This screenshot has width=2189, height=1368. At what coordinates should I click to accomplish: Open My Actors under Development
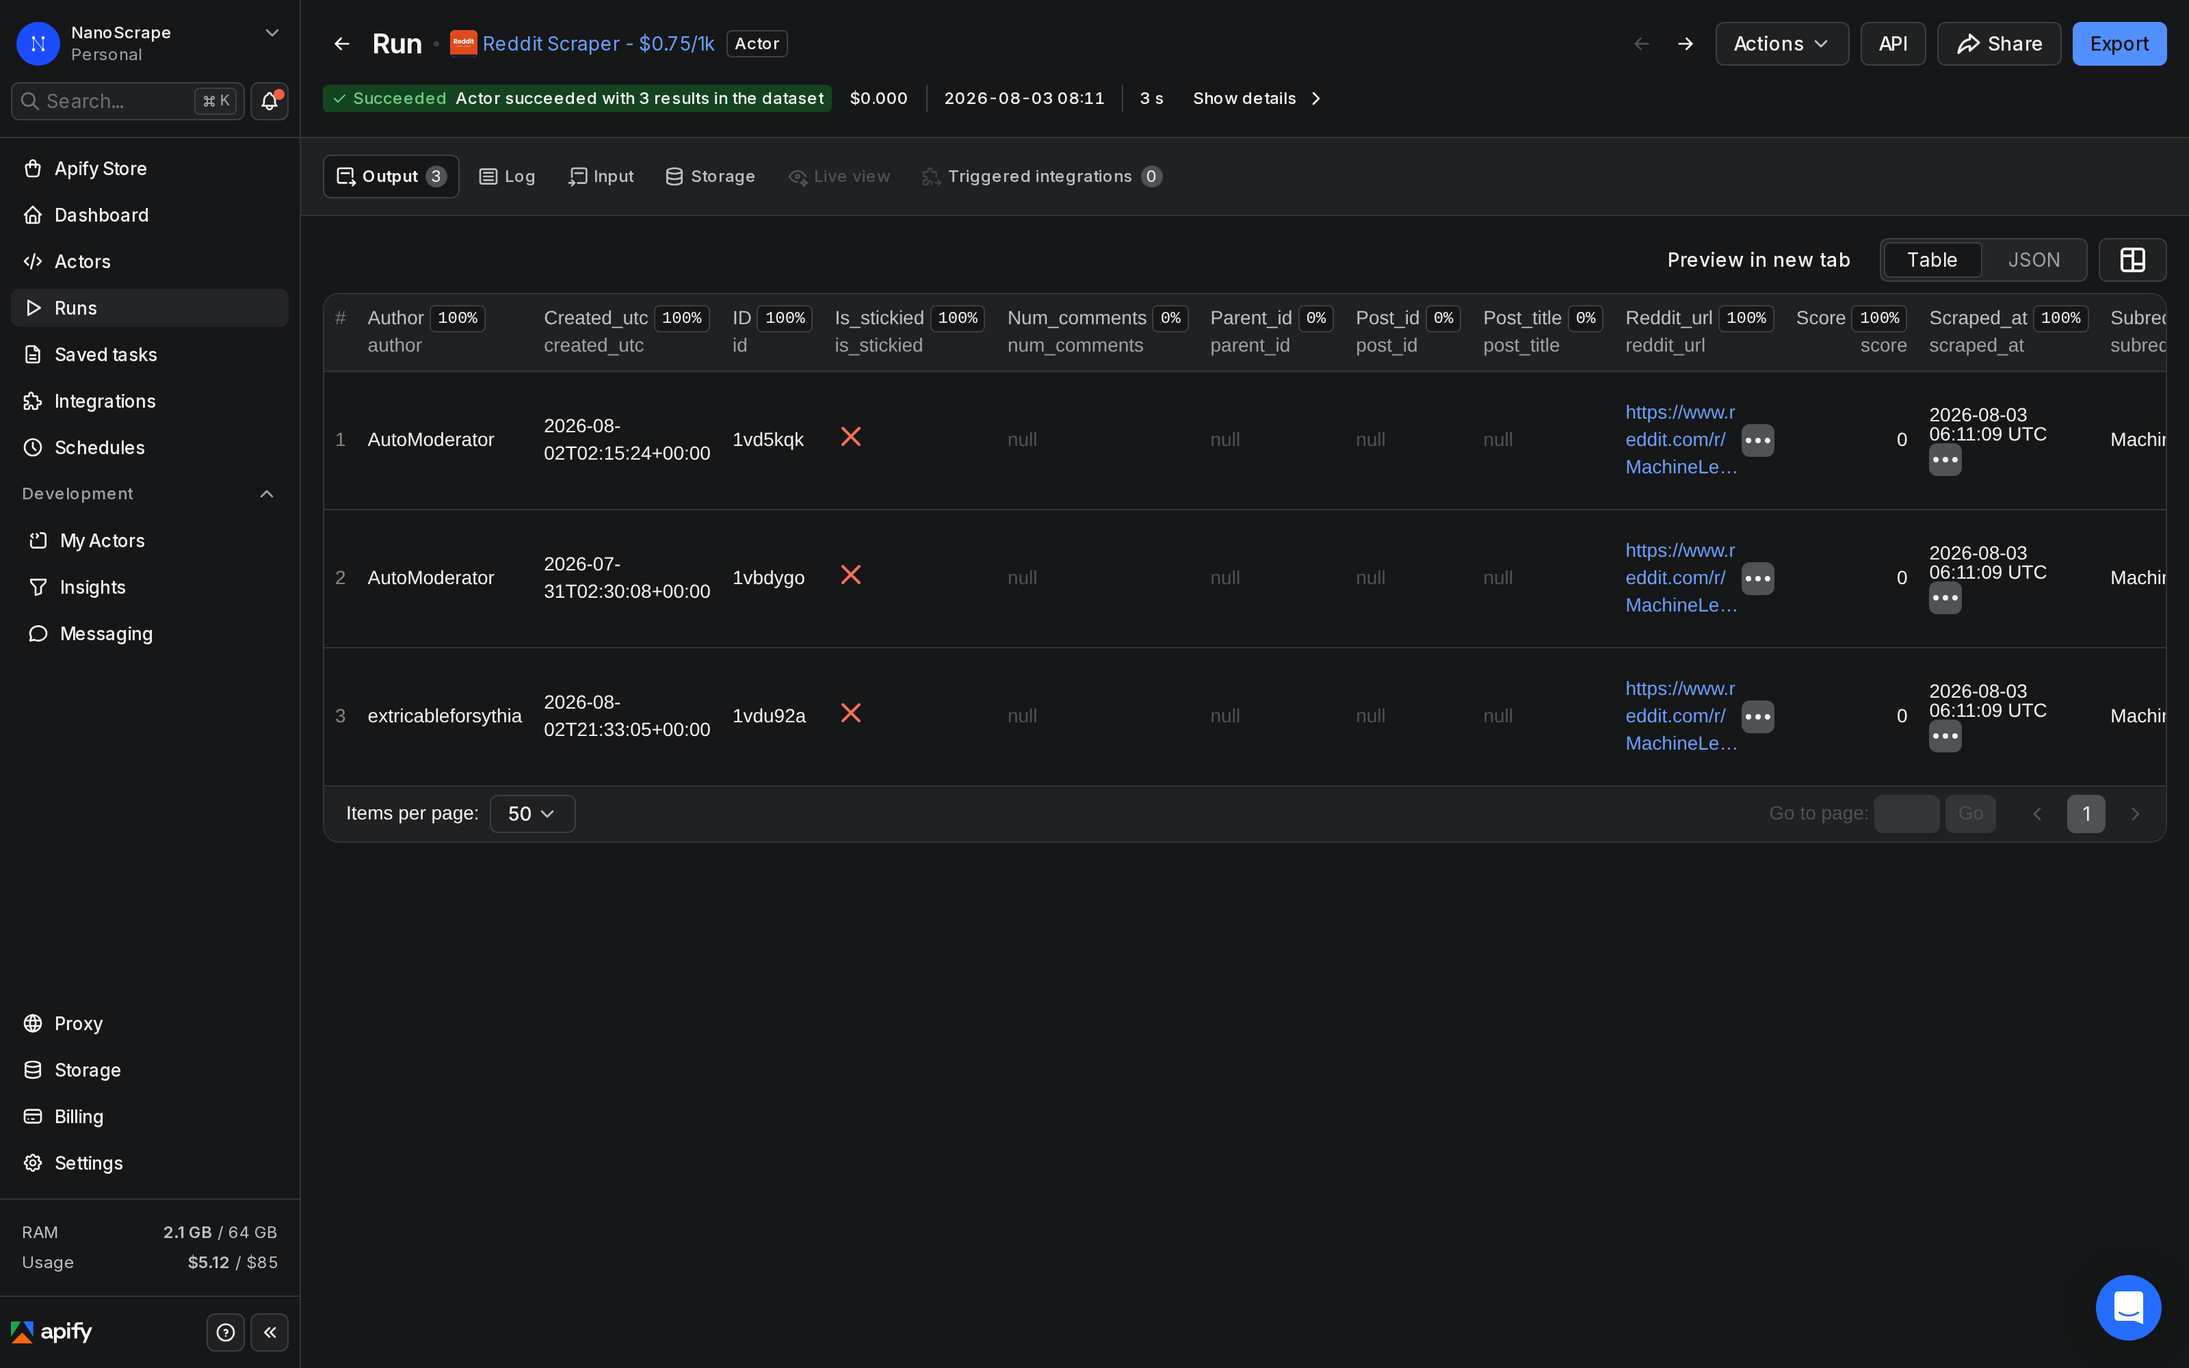(149, 540)
